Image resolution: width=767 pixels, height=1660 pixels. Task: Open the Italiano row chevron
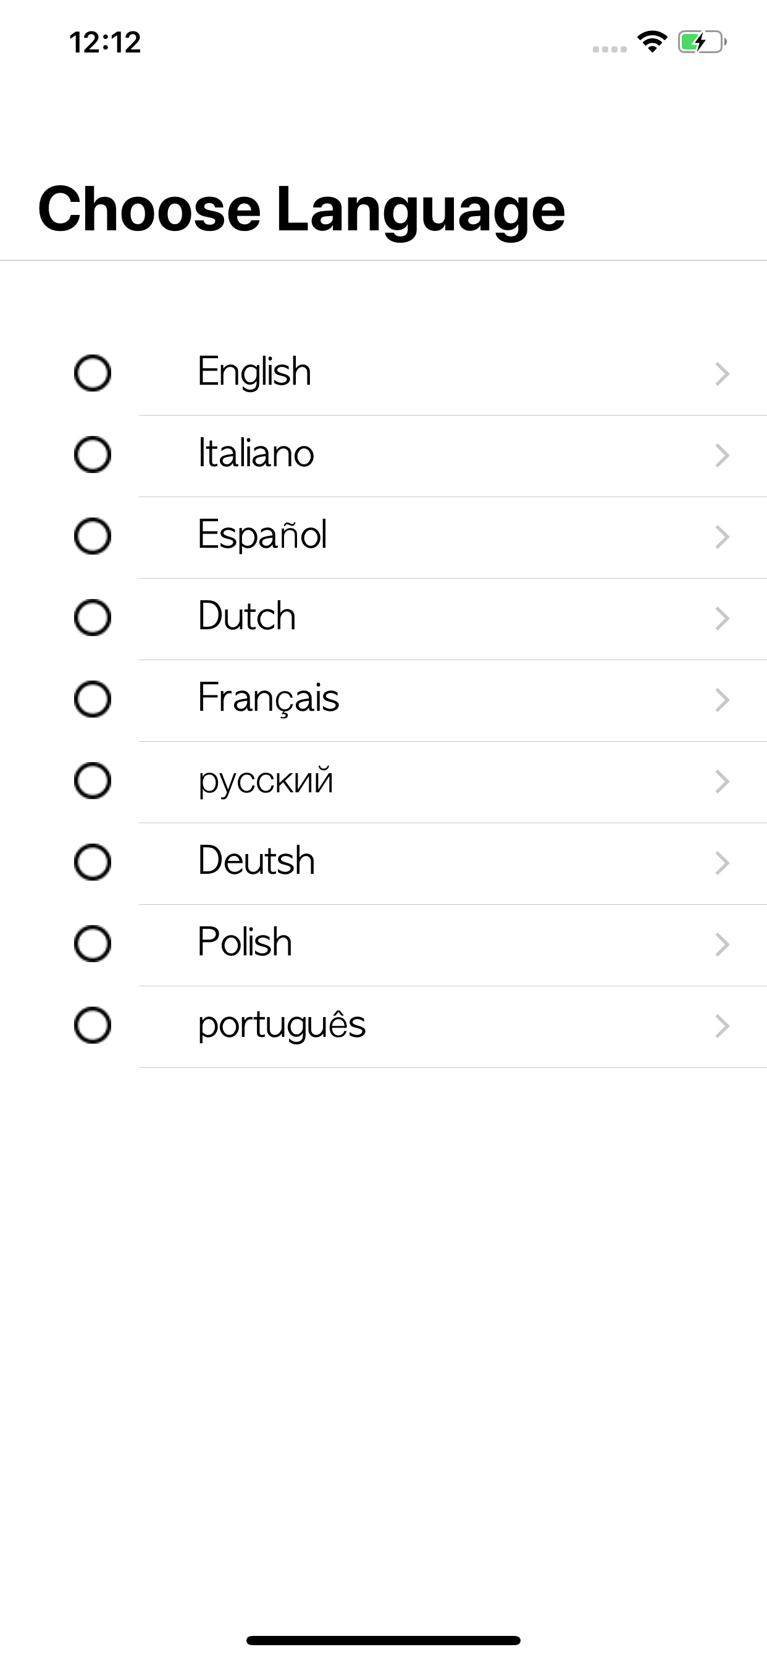[722, 456]
